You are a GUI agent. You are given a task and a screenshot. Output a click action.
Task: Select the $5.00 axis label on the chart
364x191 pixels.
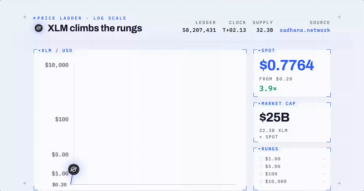coord(60,155)
